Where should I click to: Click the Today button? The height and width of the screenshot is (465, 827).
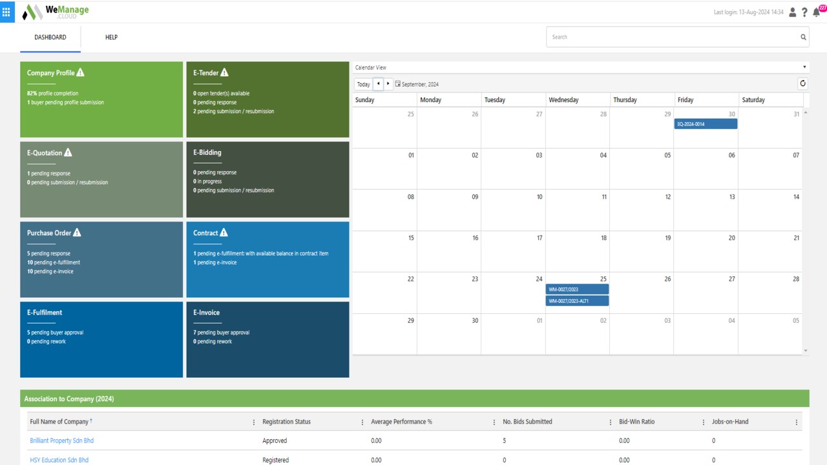click(x=364, y=84)
